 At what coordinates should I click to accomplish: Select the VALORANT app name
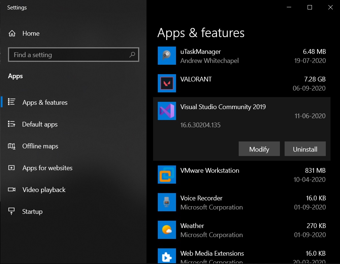click(196, 79)
